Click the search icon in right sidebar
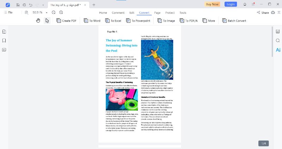The width and height of the screenshot is (282, 149). (278, 41)
